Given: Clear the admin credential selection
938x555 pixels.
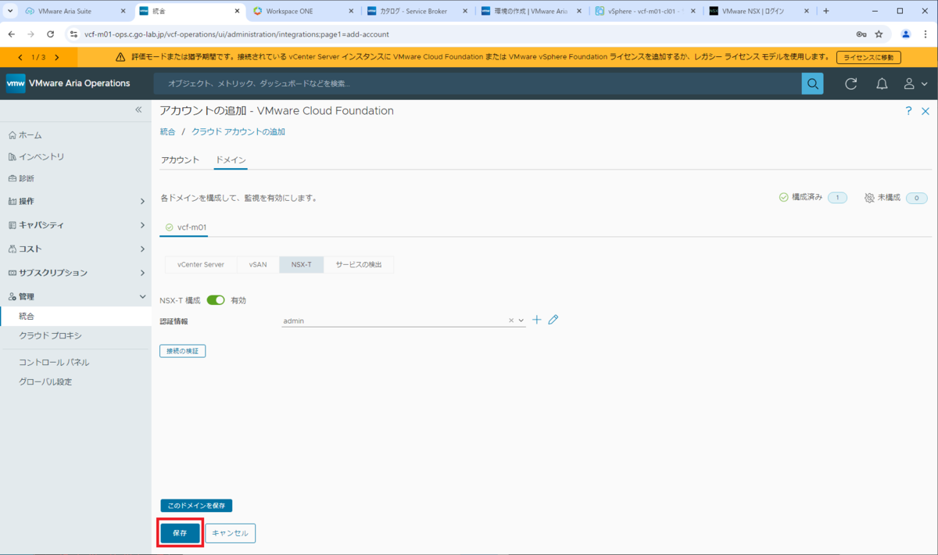Looking at the screenshot, I should tap(511, 320).
